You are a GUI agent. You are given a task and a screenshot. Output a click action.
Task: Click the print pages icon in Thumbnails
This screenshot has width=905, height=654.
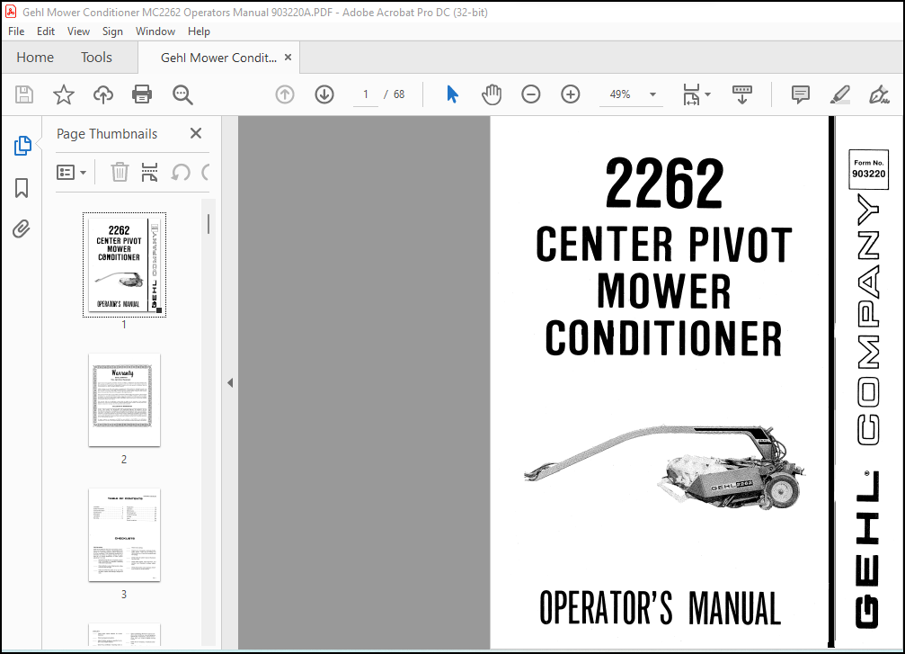click(149, 172)
